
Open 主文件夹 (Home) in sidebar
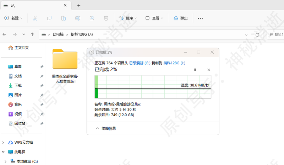[18, 48]
